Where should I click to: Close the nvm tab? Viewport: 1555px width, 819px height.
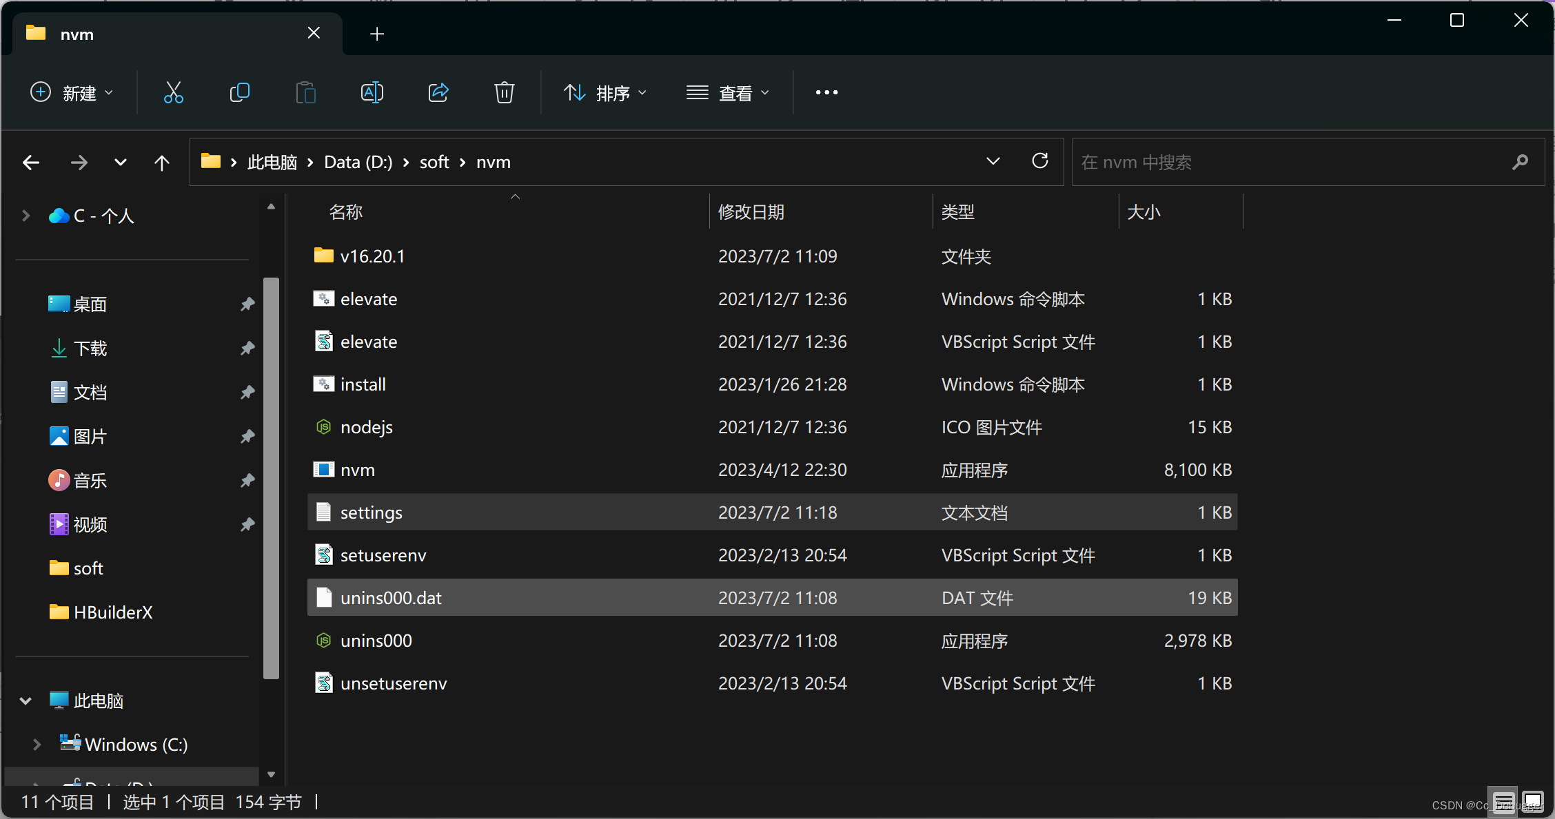point(314,33)
